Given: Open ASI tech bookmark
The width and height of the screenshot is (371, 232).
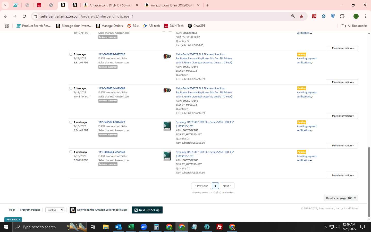Looking at the screenshot, I should pyautogui.click(x=151, y=26).
